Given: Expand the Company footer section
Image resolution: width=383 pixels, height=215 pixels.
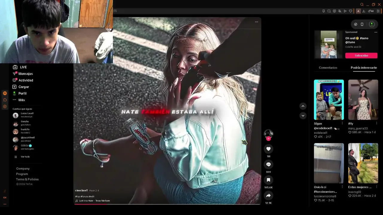Looking at the screenshot, I should [23, 169].
